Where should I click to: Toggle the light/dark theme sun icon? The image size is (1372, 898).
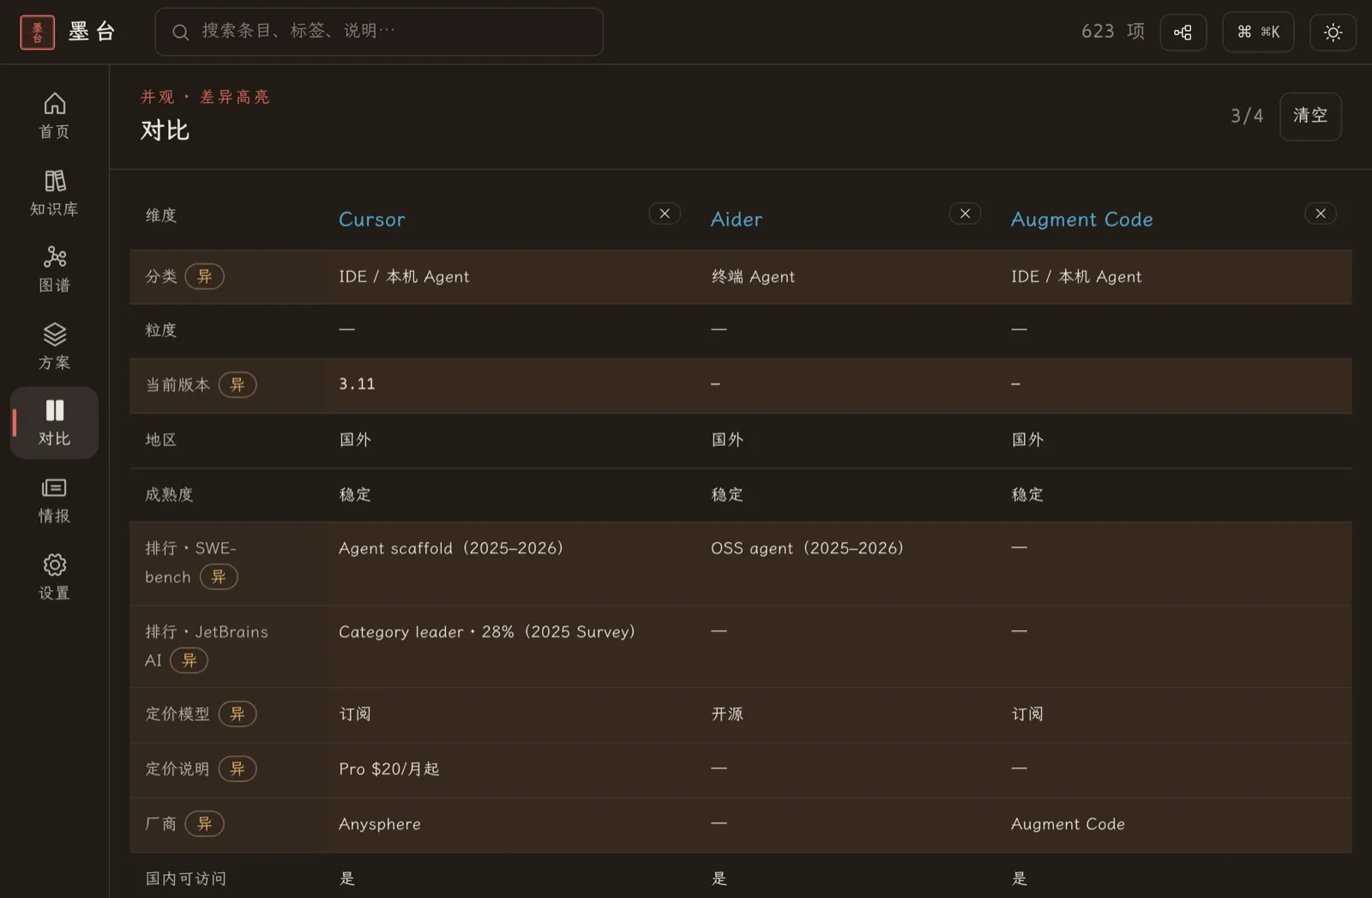point(1333,33)
